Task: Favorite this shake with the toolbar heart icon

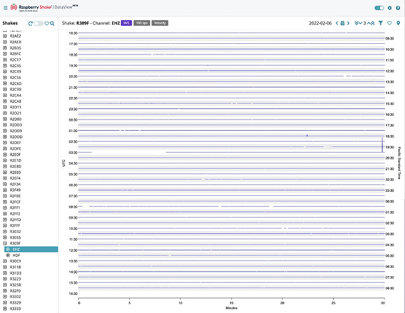Action: 389,23
